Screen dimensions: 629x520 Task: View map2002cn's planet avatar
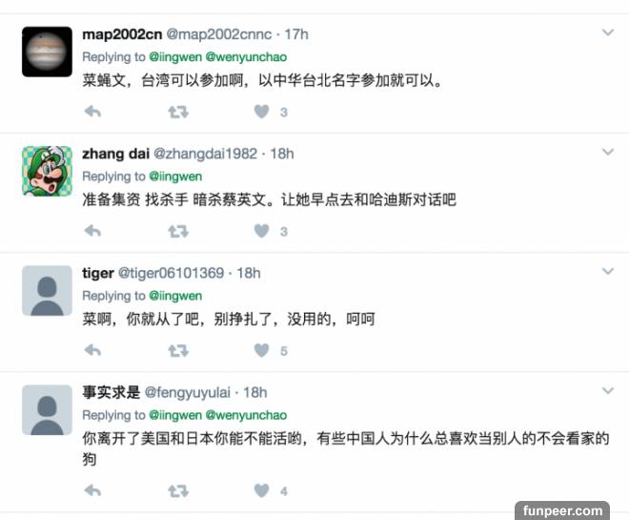tap(47, 52)
